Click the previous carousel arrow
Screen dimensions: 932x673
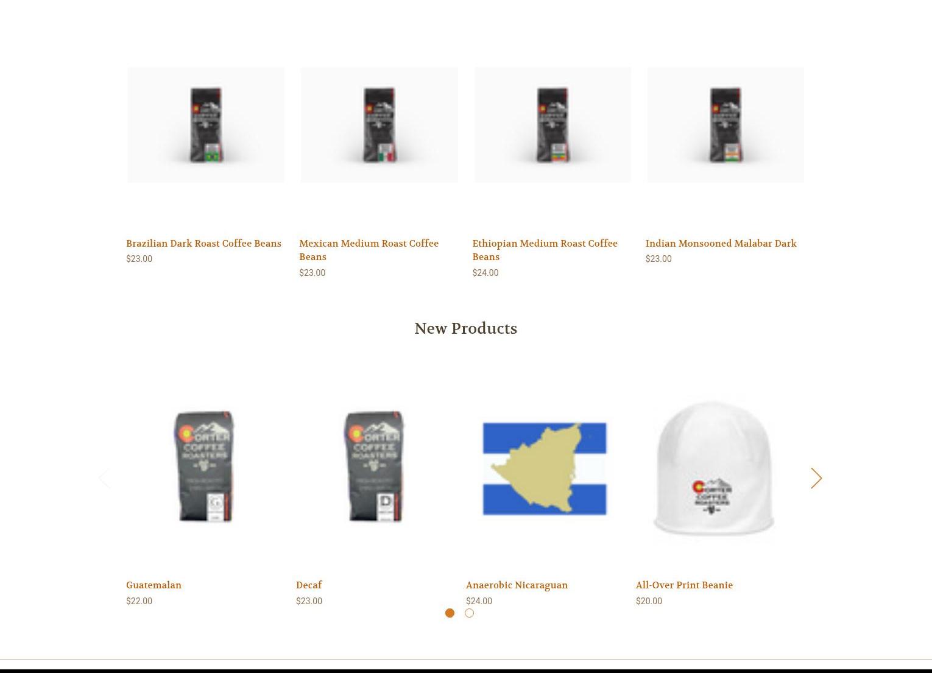105,478
